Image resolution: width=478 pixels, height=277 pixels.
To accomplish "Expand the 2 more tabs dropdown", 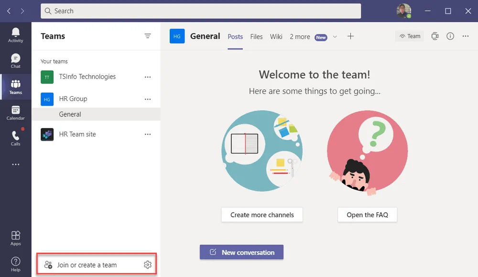I will pyautogui.click(x=336, y=36).
